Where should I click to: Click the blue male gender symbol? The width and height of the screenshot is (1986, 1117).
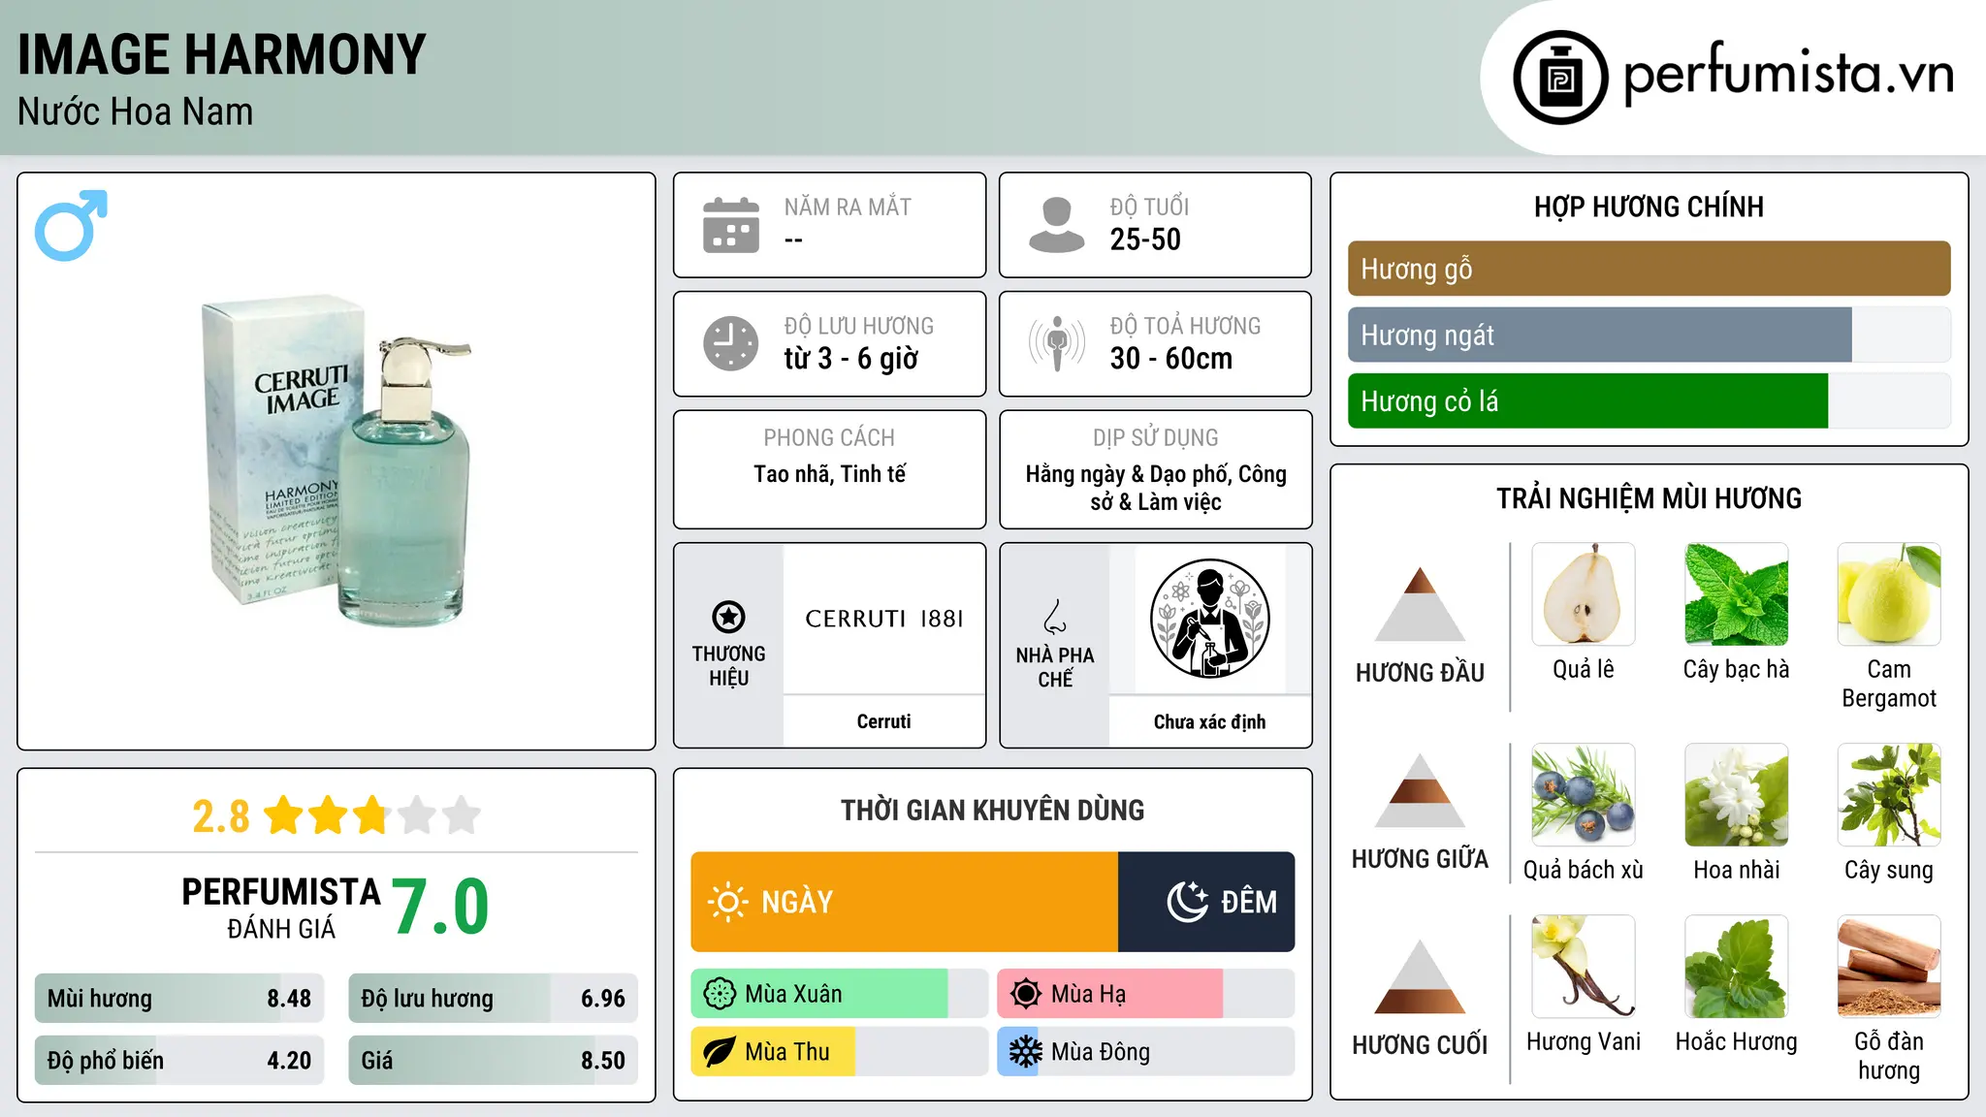click(71, 225)
